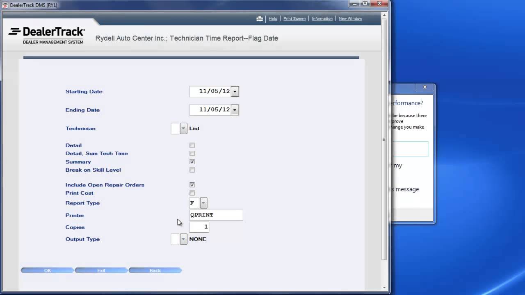525x295 pixels.
Task: Click the Starting Date field
Action: (x=210, y=92)
